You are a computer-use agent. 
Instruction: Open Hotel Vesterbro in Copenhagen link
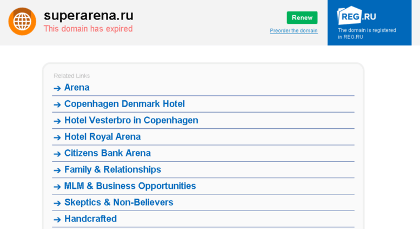click(131, 120)
